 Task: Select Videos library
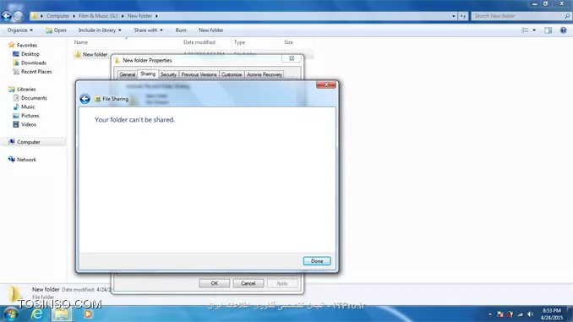pyautogui.click(x=29, y=124)
